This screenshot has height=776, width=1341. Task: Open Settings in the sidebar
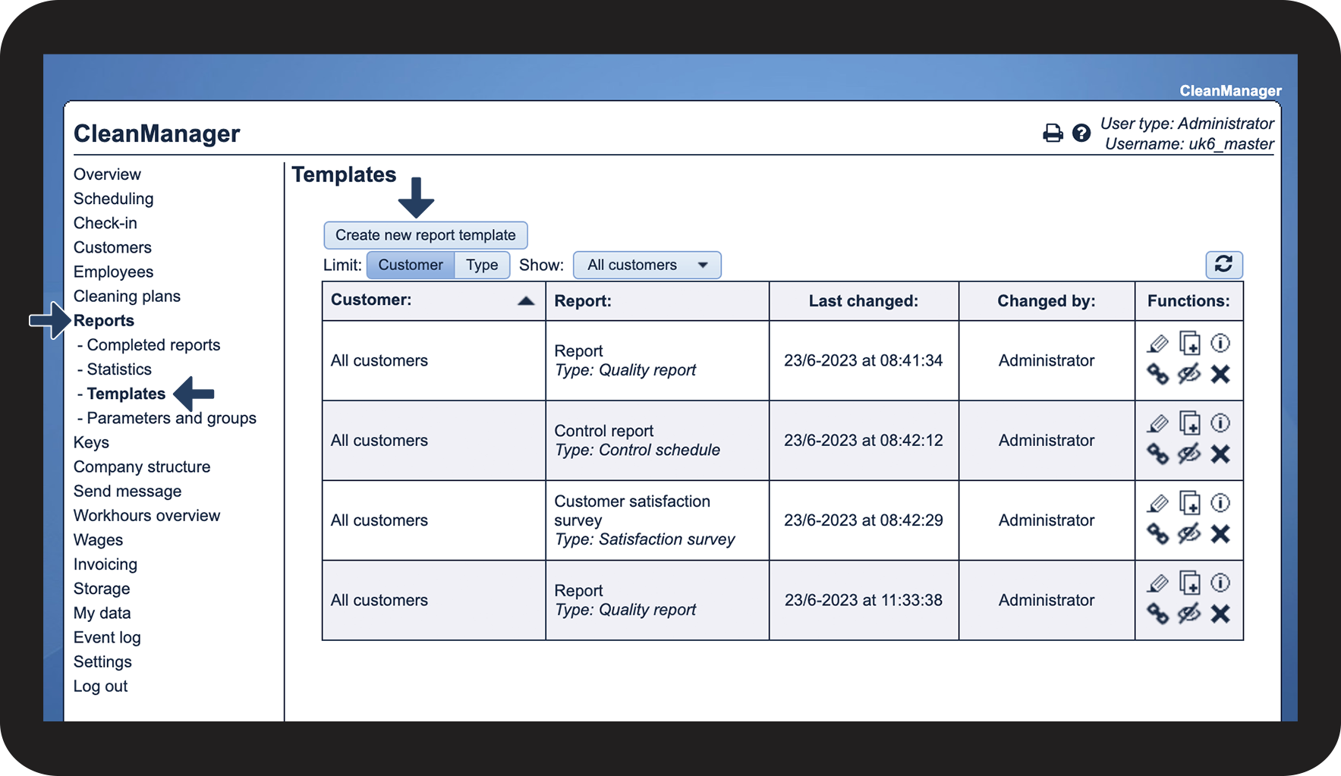102,661
